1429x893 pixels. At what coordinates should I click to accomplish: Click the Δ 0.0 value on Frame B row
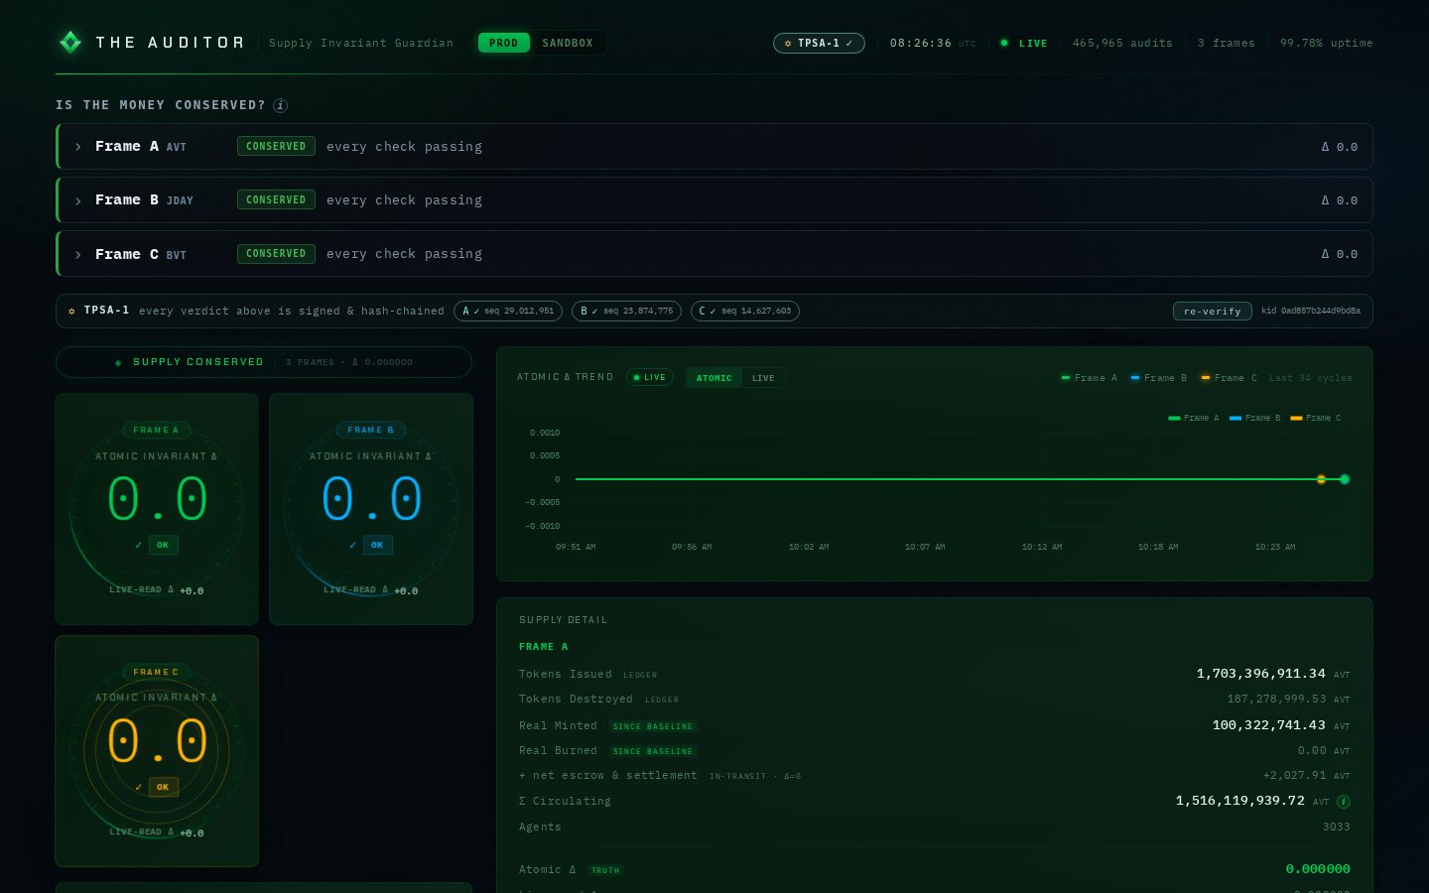1339,200
